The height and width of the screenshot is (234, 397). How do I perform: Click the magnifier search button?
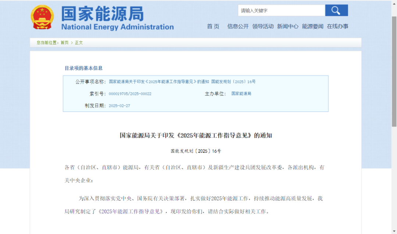(x=336, y=10)
